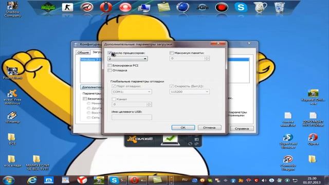Open Maxthon browser in the taskbar
This screenshot has height=185, width=329.
click(49, 180)
